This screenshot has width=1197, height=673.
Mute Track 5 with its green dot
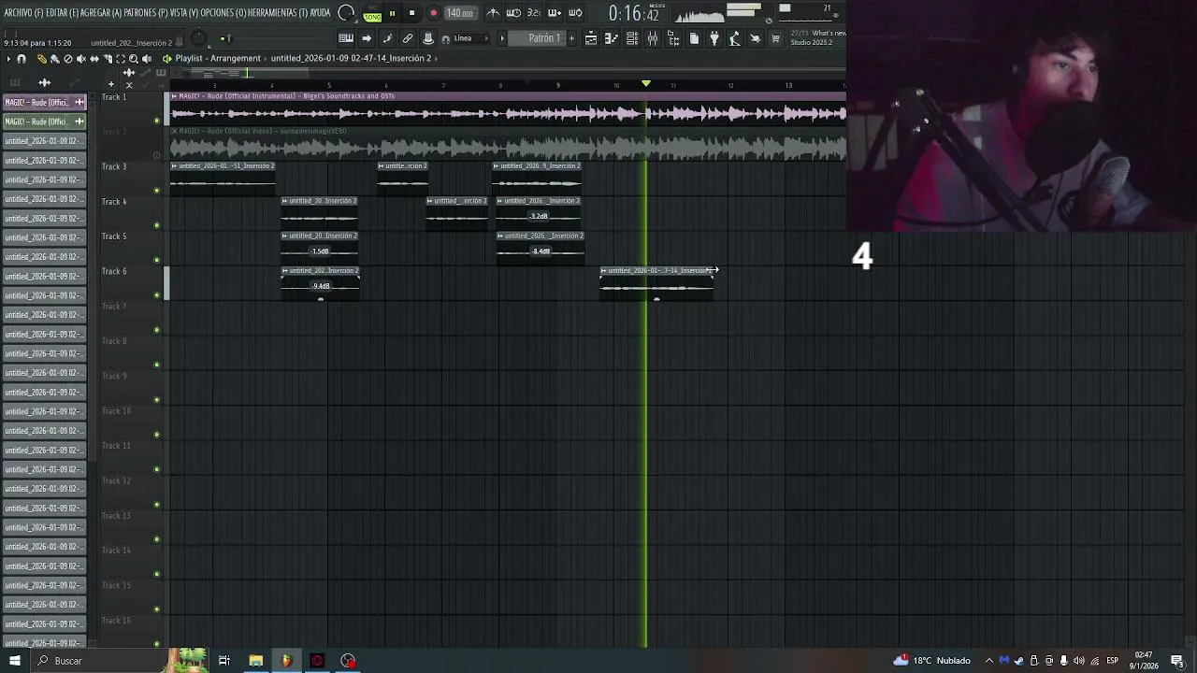point(156,260)
